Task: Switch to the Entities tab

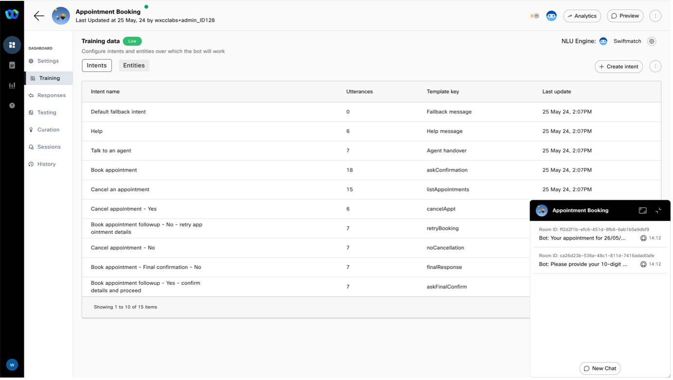Action: pos(134,66)
